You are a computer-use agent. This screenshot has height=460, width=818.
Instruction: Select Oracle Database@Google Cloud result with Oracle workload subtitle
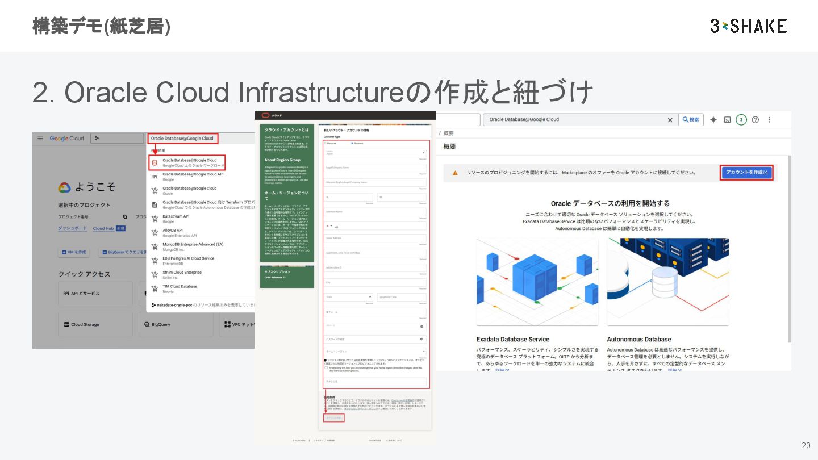click(186, 162)
